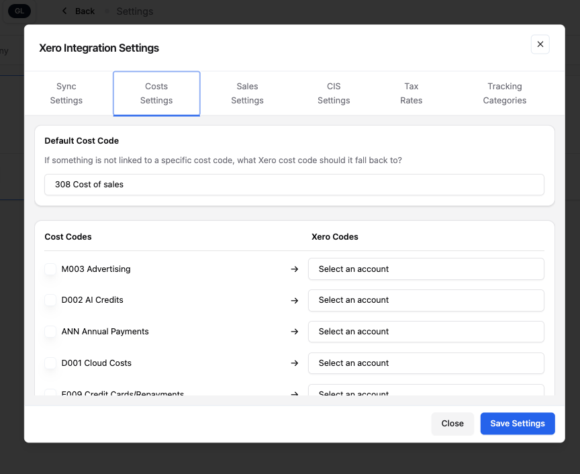Click the D002 AI Credits label
Image resolution: width=580 pixels, height=474 pixels.
pyautogui.click(x=92, y=300)
